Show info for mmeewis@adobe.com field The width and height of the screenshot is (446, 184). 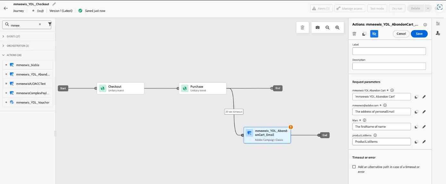(385, 105)
